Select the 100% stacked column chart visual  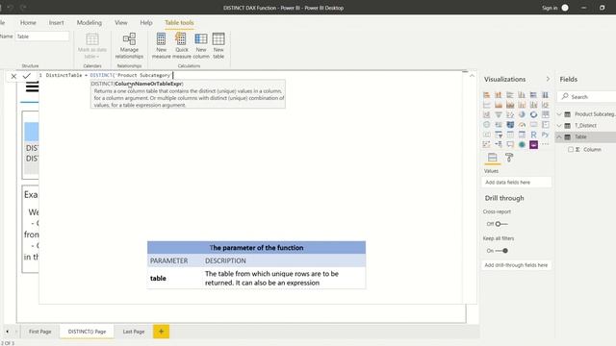546,95
